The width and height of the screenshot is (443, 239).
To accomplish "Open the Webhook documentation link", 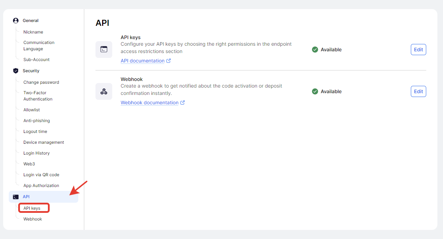I will pos(149,103).
